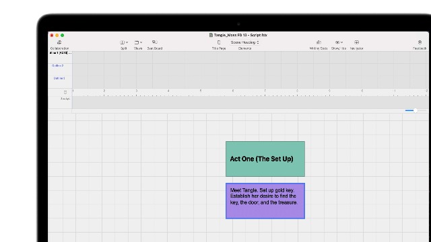Click page 7 marker on the ruler
The width and height of the screenshot is (431, 242).
click(x=265, y=91)
